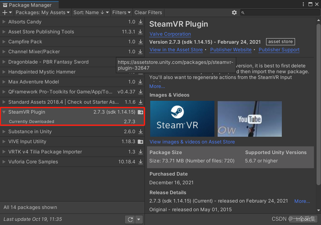The width and height of the screenshot is (321, 225).
Task: Open the Valve Corporation publisher link
Action: (x=170, y=34)
